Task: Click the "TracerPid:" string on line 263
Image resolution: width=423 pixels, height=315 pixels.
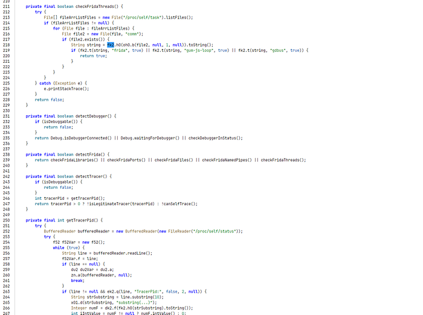Action: click(x=147, y=291)
